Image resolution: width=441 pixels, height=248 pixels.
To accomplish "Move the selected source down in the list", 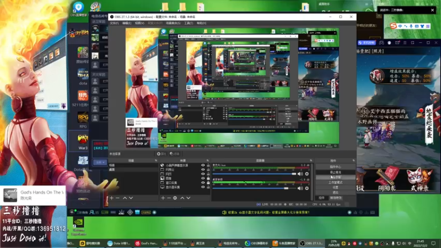I will click(188, 198).
